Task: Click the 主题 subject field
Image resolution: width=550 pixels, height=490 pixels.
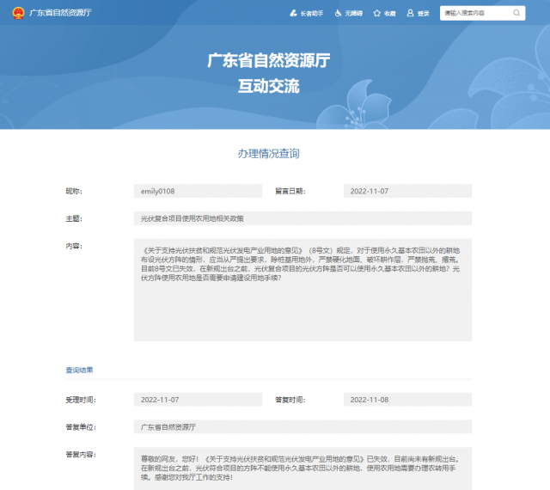Action: tap(302, 218)
